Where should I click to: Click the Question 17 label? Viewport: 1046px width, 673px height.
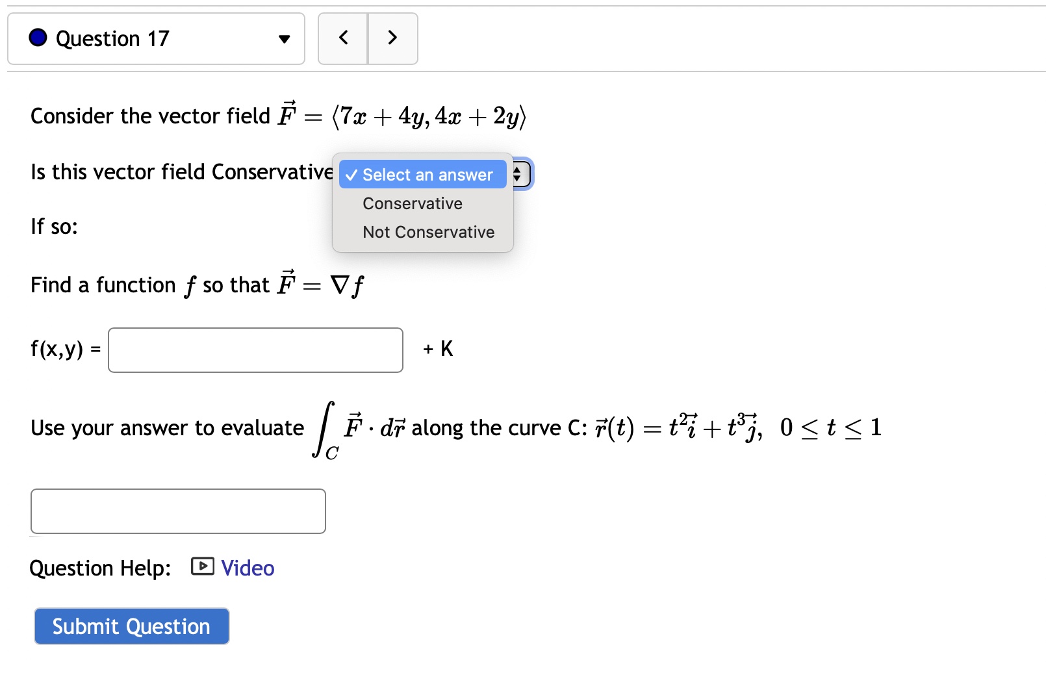(x=112, y=38)
